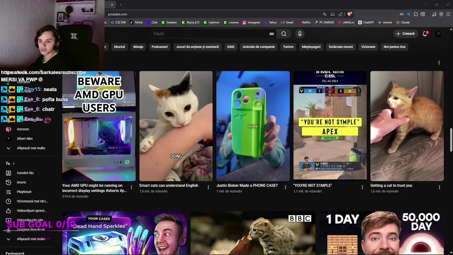Open the eMAG.ro bookmark
The width and height of the screenshot is (453, 255).
click(x=346, y=22)
